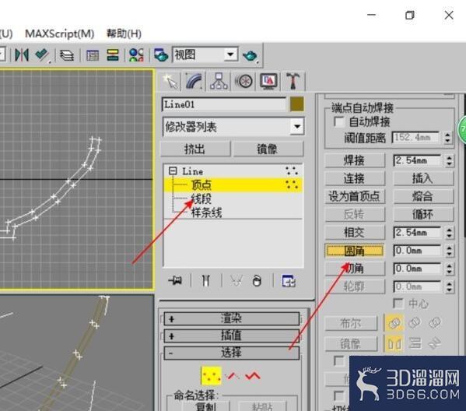Open Render Setup icon
The image size is (466, 411).
[161, 55]
